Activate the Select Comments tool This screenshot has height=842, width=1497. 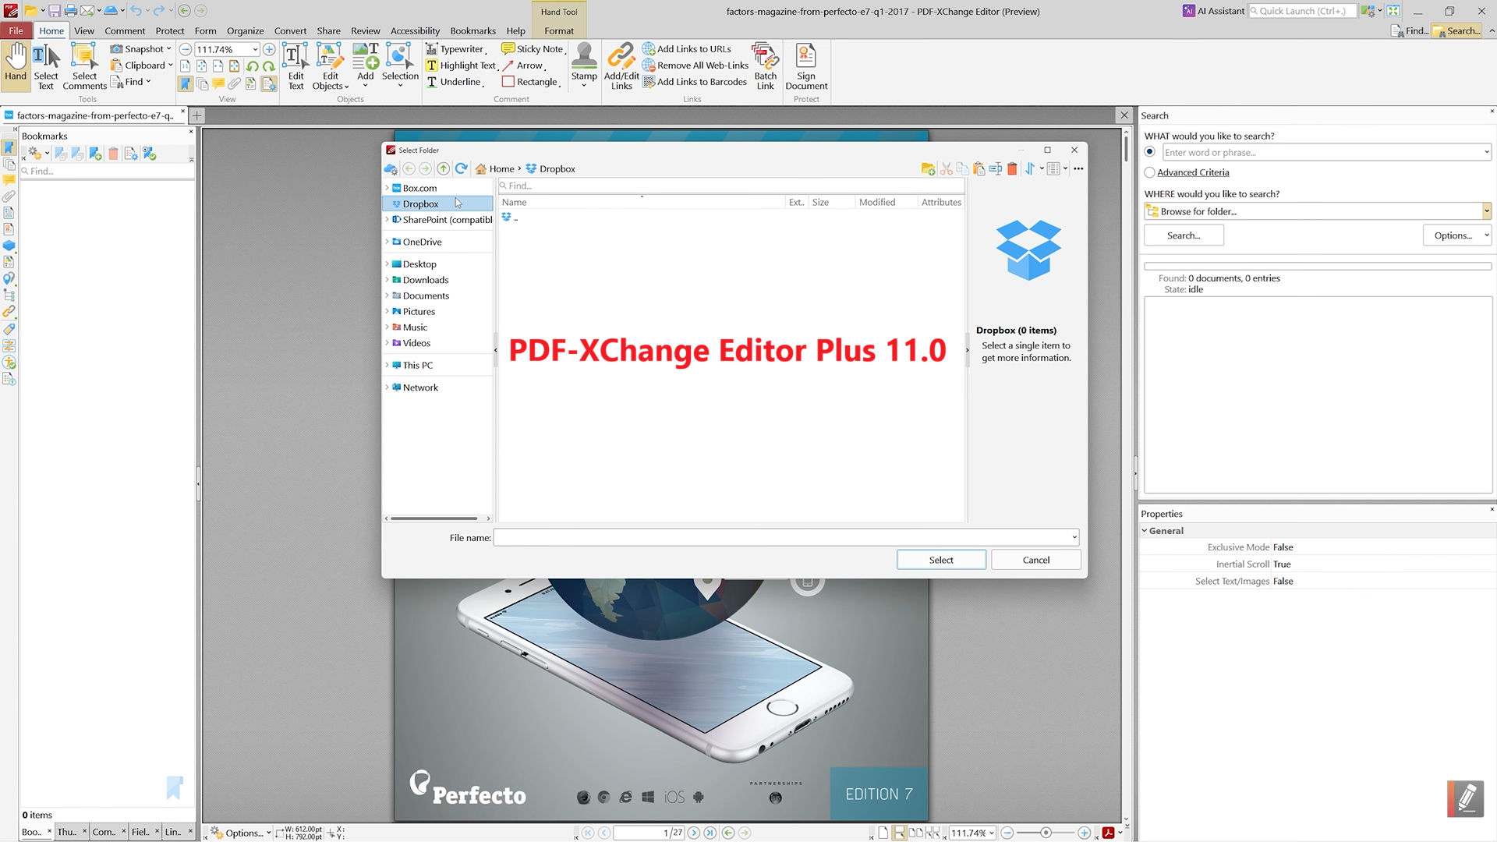[x=84, y=66]
